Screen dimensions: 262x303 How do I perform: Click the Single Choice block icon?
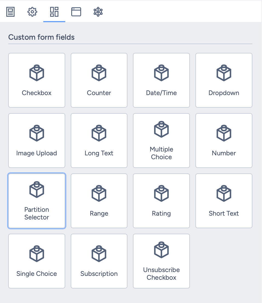coord(37,254)
